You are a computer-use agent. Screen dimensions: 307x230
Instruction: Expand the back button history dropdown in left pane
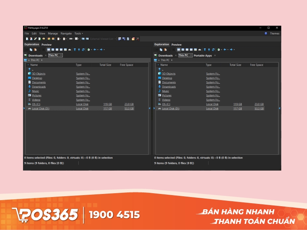click(x=98, y=49)
